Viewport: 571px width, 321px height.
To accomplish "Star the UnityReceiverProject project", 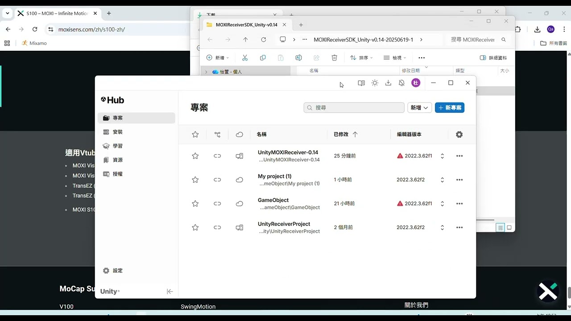I will coord(195,227).
